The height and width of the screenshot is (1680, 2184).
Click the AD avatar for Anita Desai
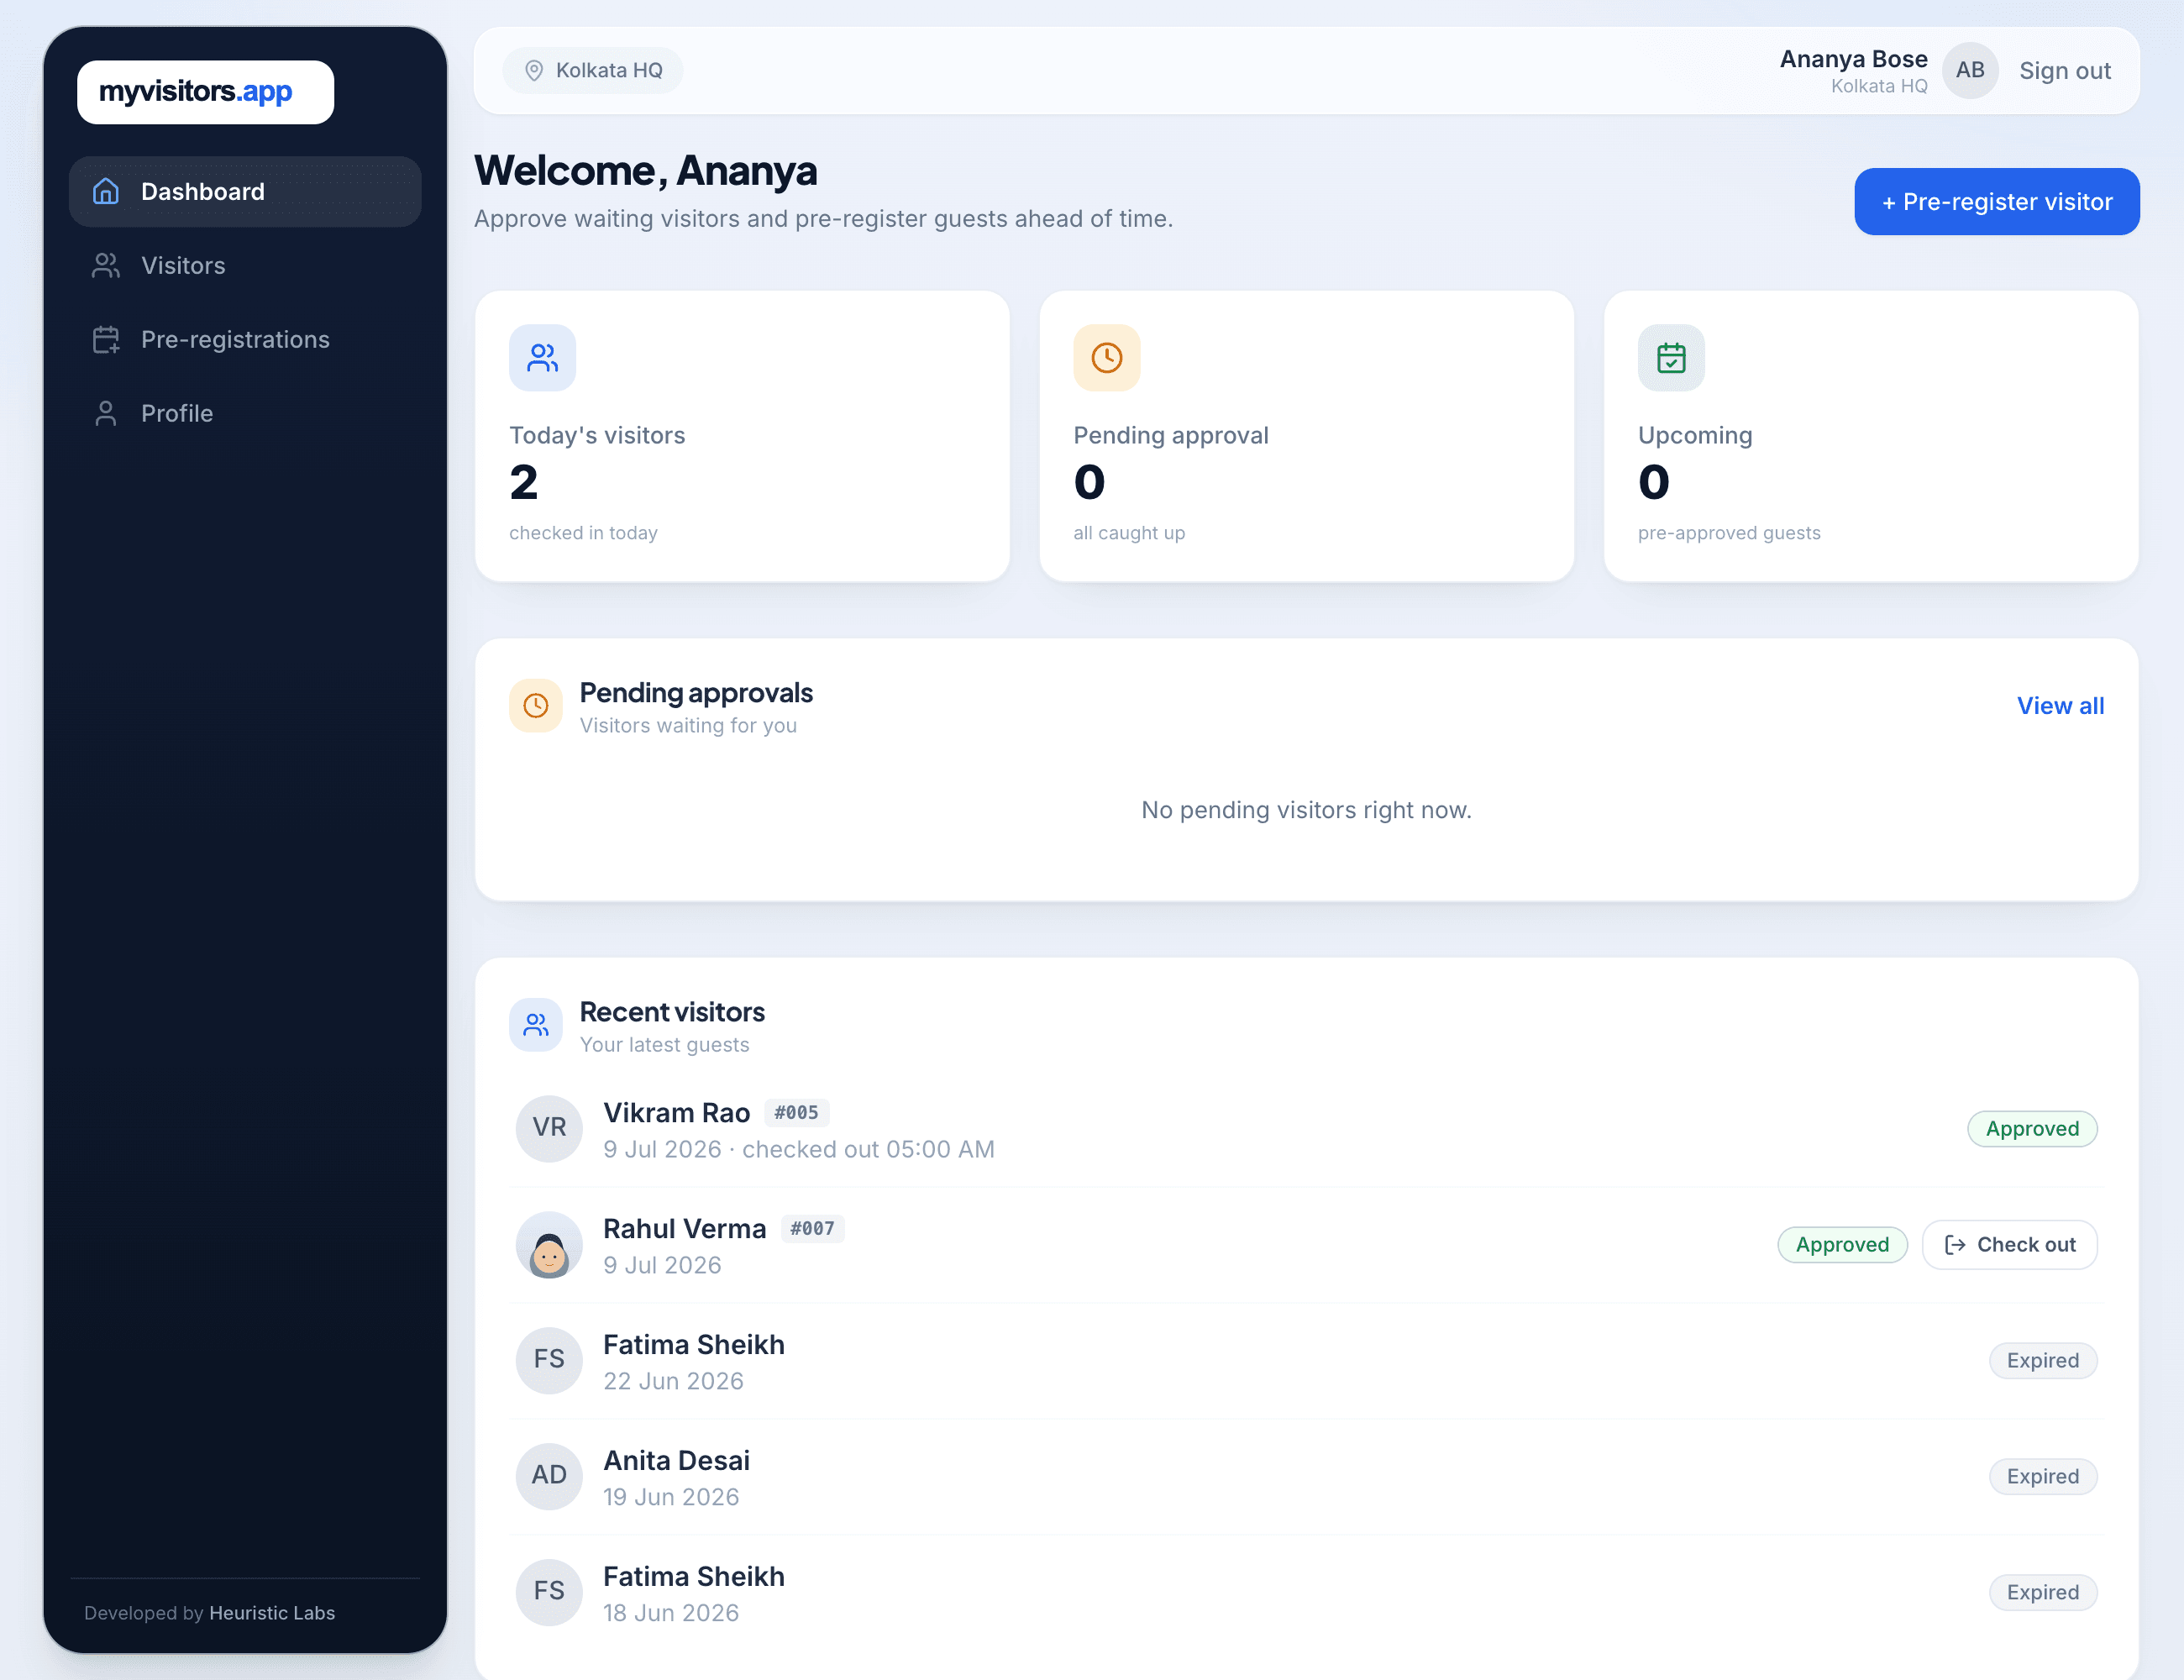click(x=549, y=1475)
